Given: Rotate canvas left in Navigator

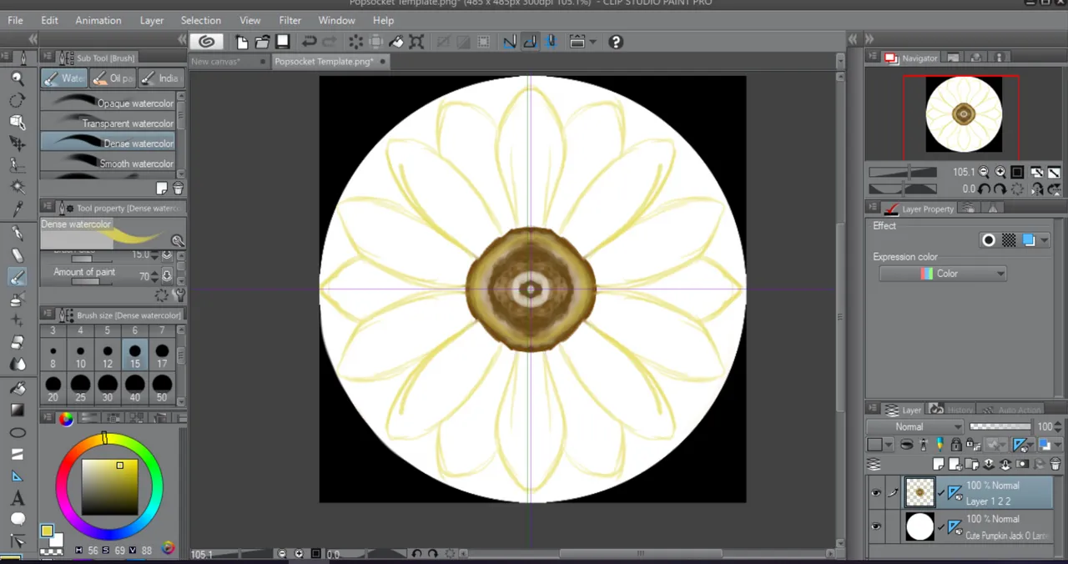Looking at the screenshot, I should tap(985, 189).
